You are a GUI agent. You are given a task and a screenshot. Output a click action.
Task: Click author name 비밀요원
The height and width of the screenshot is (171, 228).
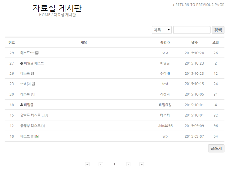[x=165, y=105]
